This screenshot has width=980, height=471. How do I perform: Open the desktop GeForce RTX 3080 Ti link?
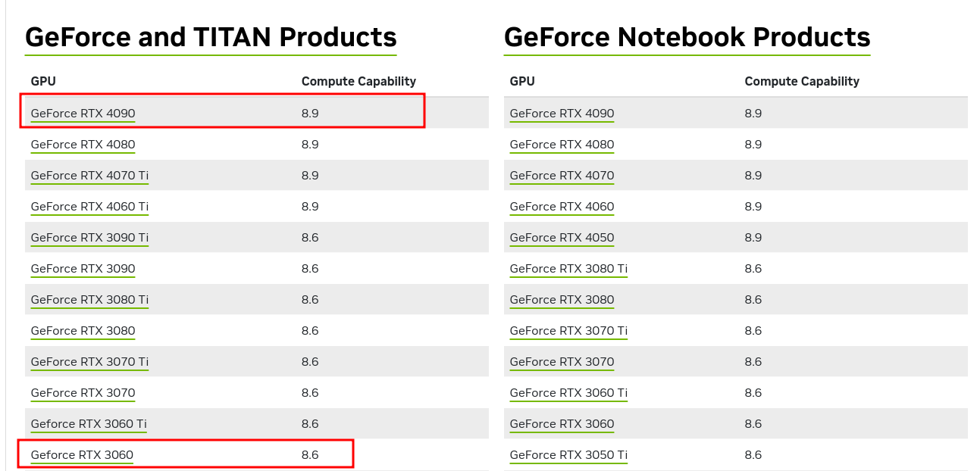(x=89, y=300)
